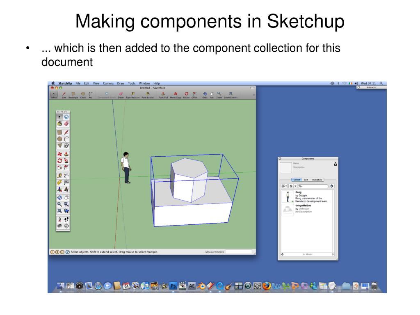
Task: Select the Follow Me tool in floating palette
Action: coord(66,161)
